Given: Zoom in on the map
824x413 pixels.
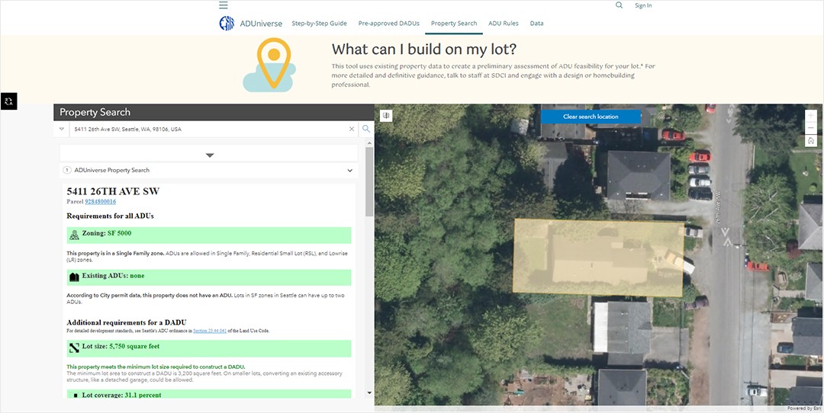Looking at the screenshot, I should [810, 116].
